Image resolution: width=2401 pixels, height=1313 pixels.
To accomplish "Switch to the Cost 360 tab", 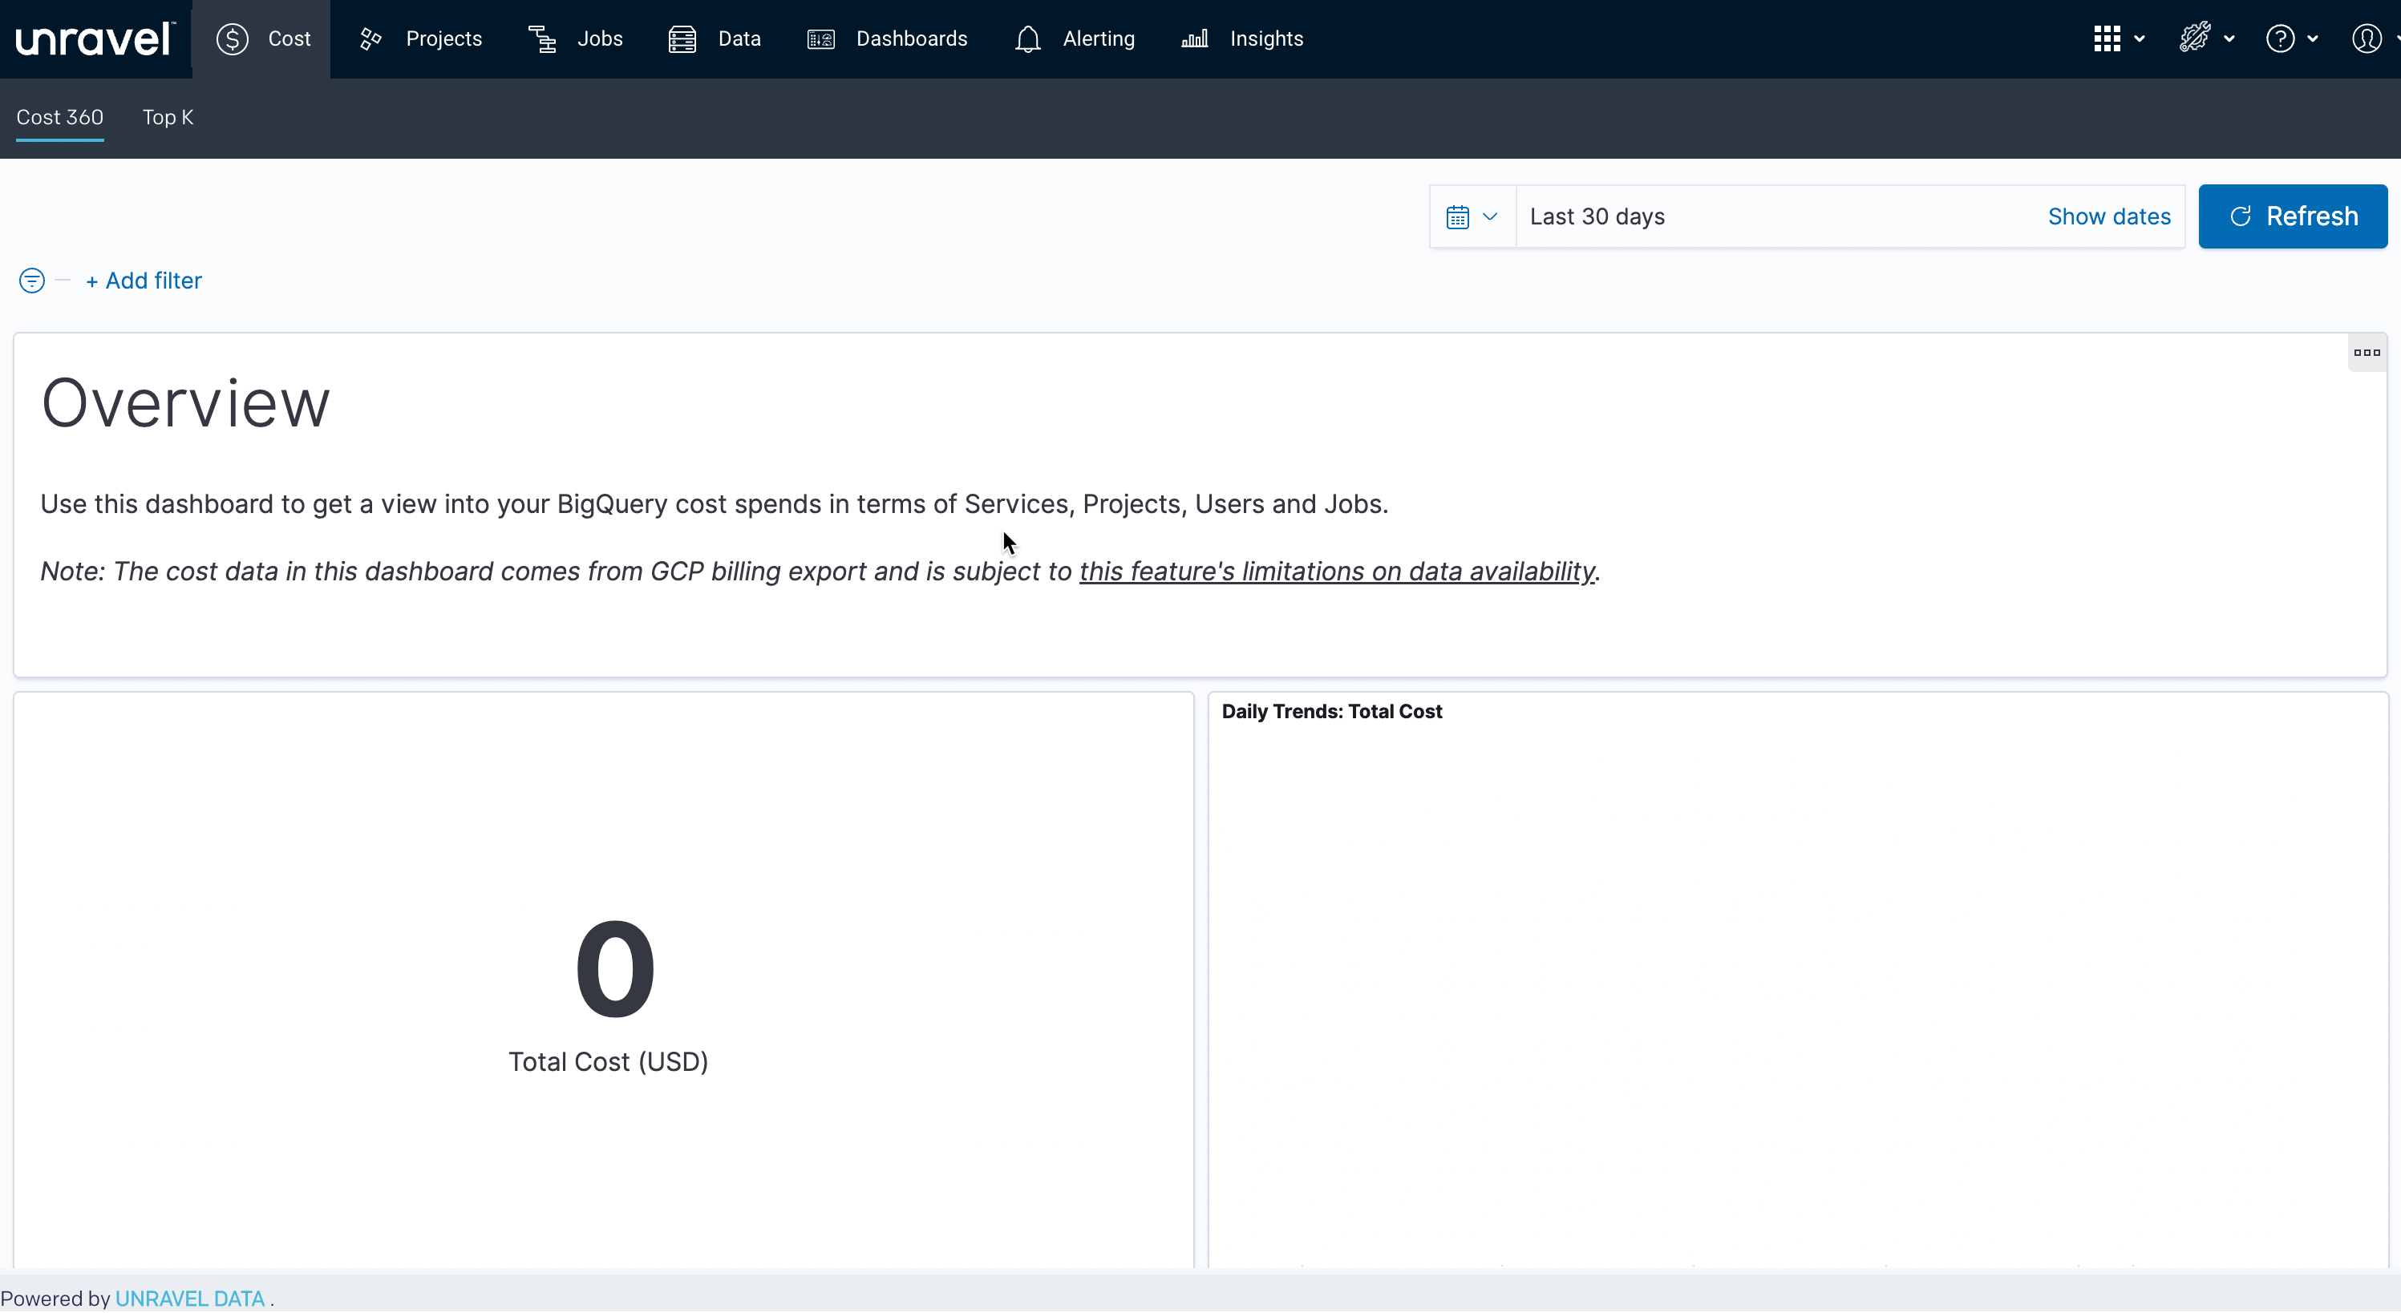I will click(60, 116).
